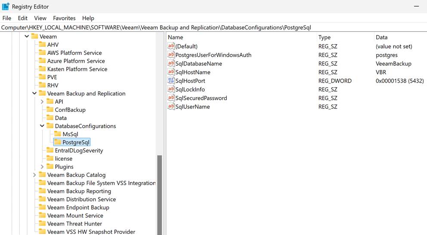The width and height of the screenshot is (427, 235).
Task: Expand the Plugins key
Action: click(x=42, y=167)
